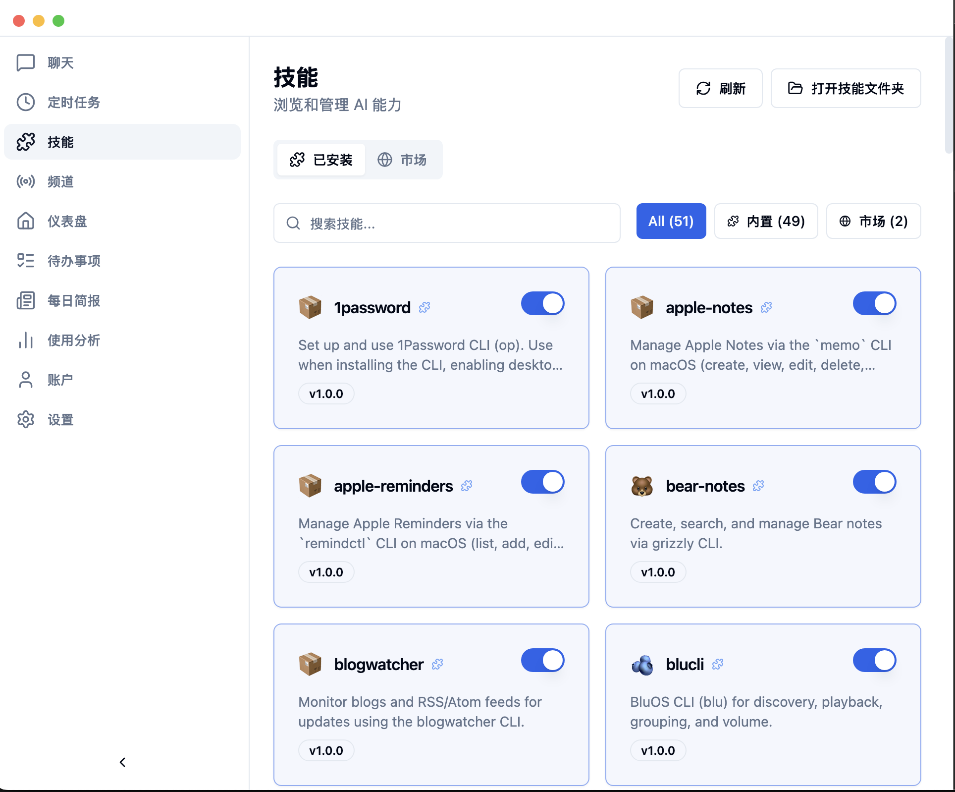The image size is (955, 792).
Task: Select the 内置 (49) filter
Action: pyautogui.click(x=766, y=221)
